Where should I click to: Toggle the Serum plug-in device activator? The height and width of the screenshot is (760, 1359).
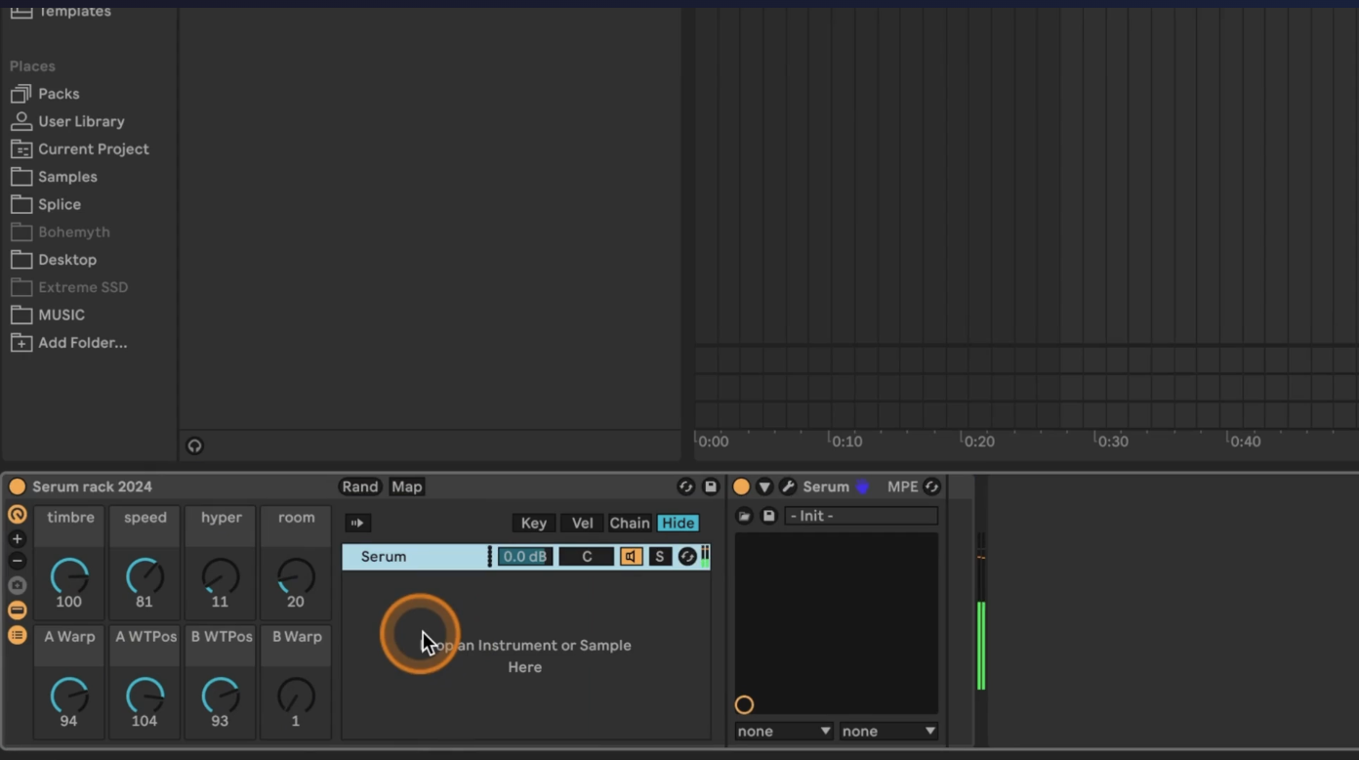click(x=741, y=486)
